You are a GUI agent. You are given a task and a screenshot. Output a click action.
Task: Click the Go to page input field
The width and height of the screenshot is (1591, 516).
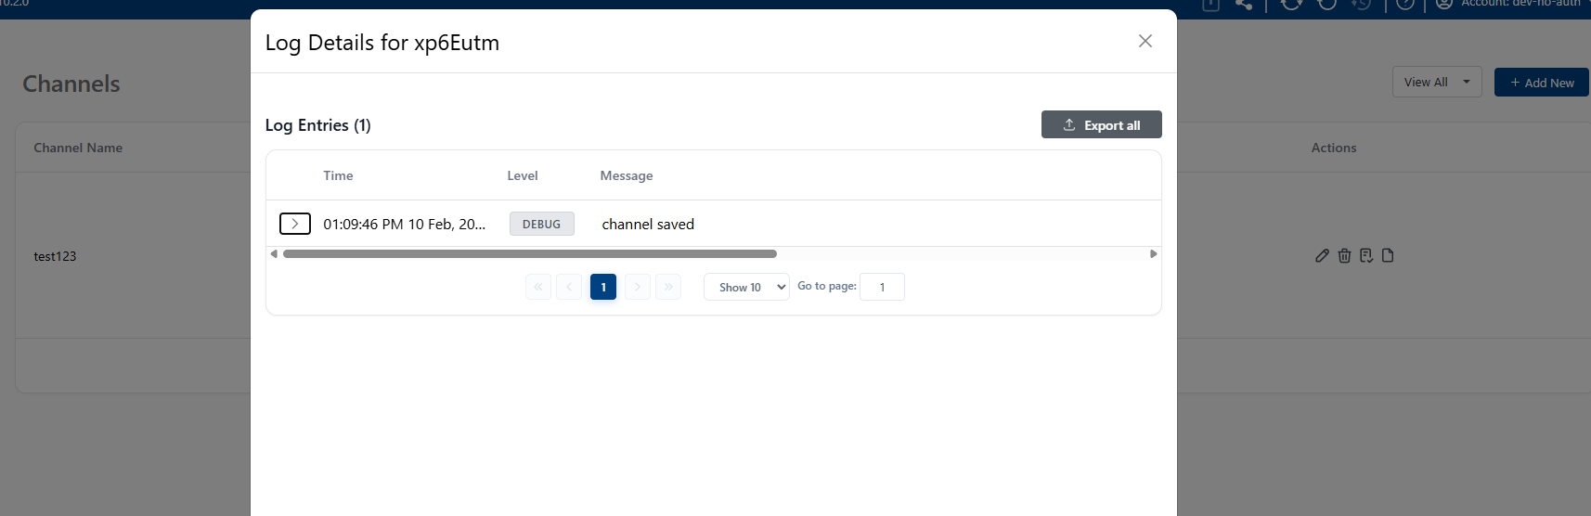click(882, 287)
